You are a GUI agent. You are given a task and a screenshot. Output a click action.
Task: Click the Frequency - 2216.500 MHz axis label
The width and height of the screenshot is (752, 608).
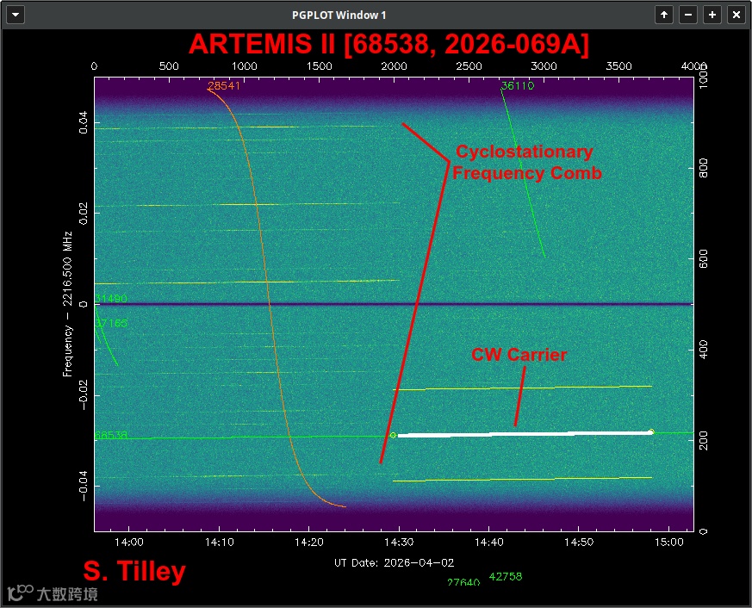(67, 304)
